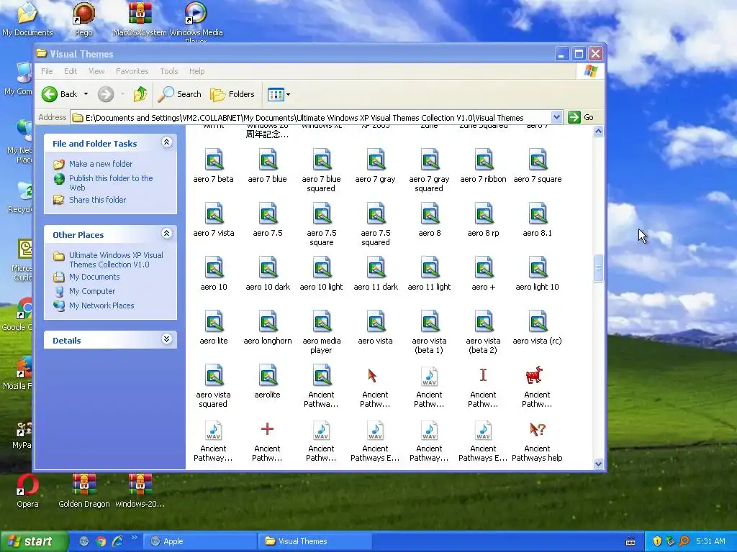Select the Golden Dragon archive on desktop
737x552 pixels.
coord(83,492)
